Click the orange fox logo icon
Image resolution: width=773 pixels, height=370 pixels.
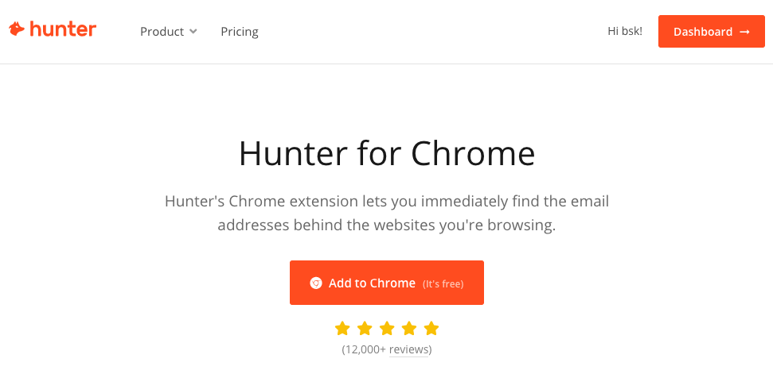pos(16,29)
